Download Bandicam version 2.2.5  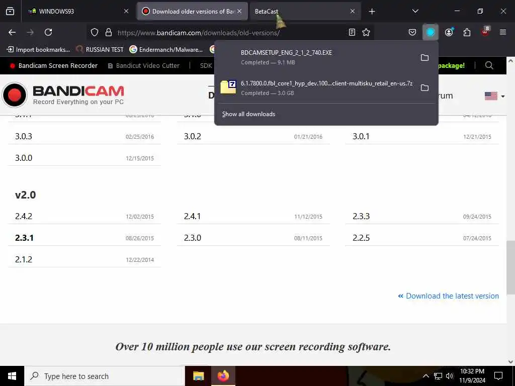coord(361,238)
